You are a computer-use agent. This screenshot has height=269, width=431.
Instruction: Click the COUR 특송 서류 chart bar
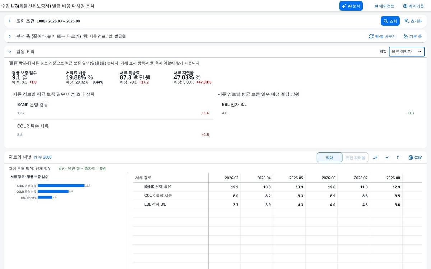(53, 192)
